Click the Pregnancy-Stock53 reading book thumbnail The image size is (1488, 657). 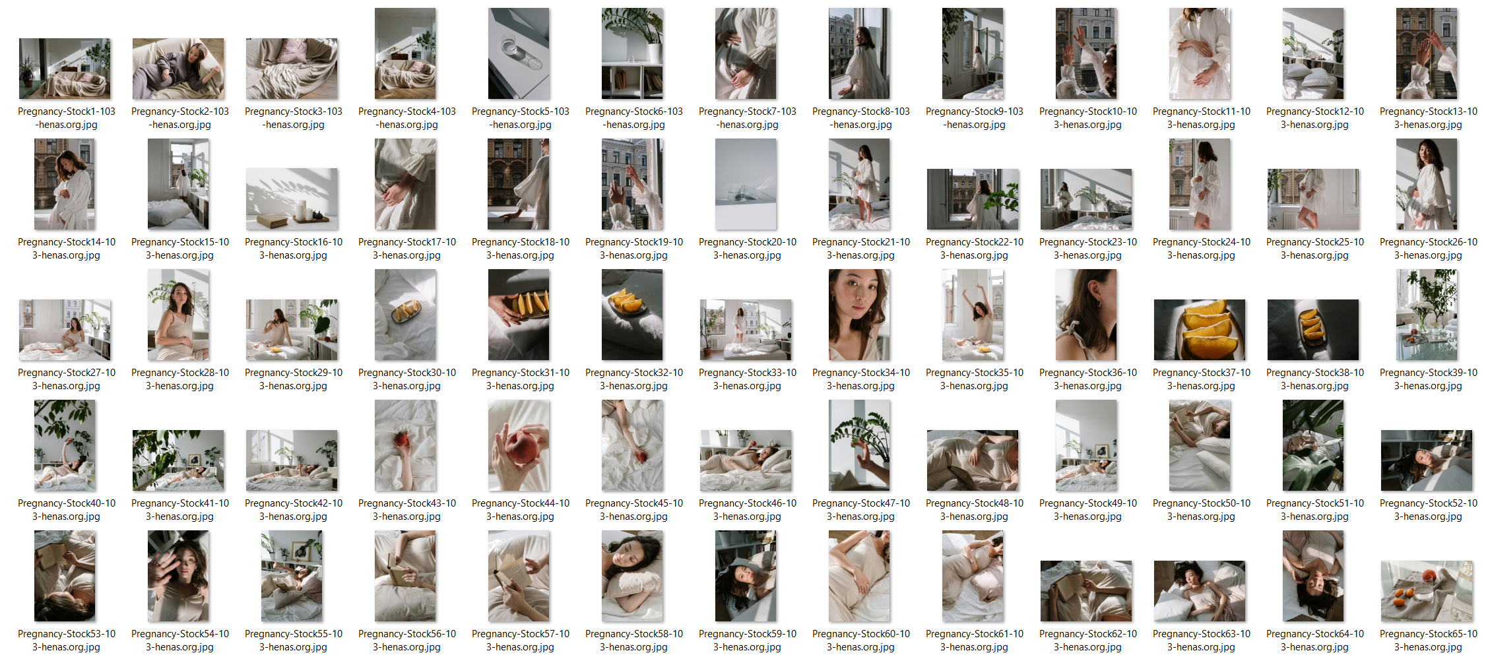tap(65, 576)
